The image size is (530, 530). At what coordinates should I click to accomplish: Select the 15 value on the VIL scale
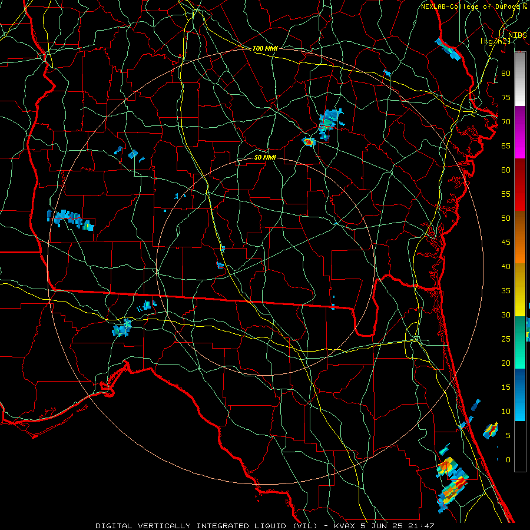(x=506, y=387)
